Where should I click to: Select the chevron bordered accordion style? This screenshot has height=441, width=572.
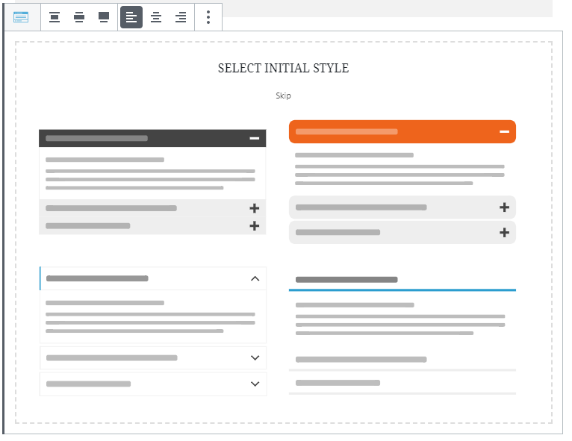coord(153,331)
